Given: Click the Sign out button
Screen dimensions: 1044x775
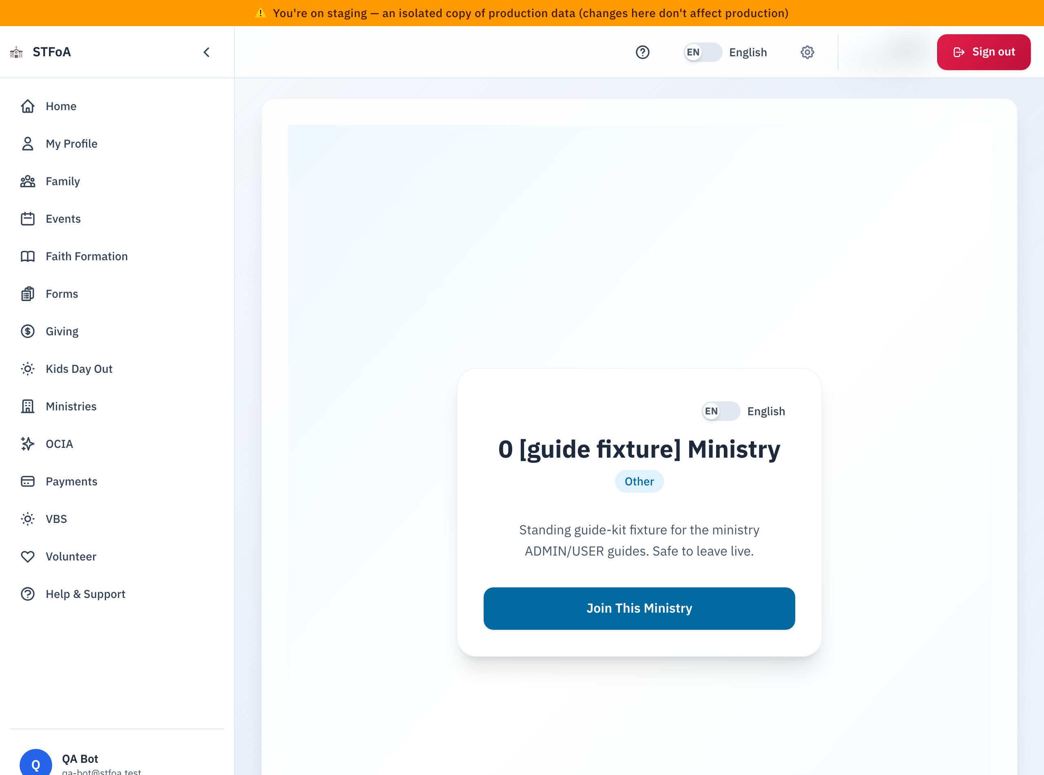Looking at the screenshot, I should point(984,52).
